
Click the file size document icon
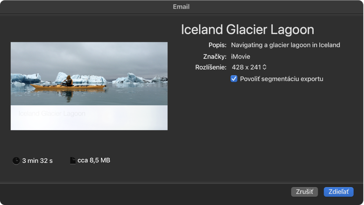point(72,160)
